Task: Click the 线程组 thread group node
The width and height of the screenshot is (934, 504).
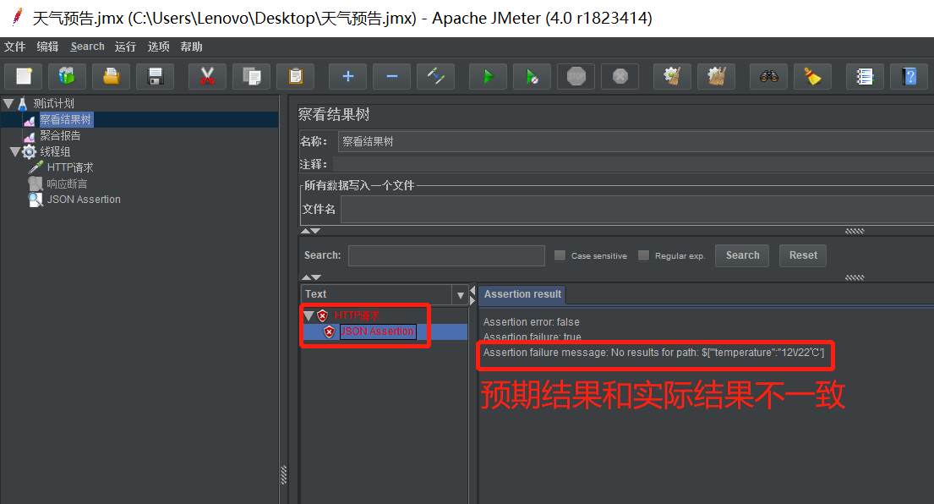Action: (56, 152)
